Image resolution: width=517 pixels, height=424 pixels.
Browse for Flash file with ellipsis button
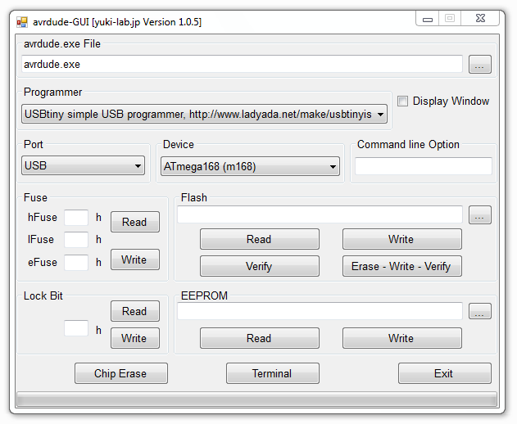[480, 214]
